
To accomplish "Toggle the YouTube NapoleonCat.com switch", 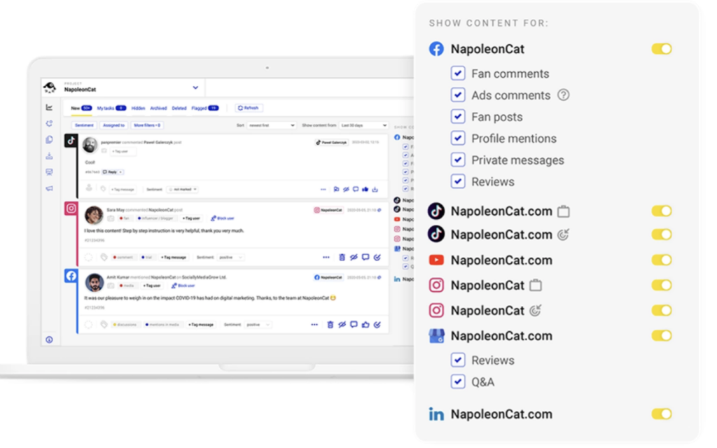I will [662, 260].
